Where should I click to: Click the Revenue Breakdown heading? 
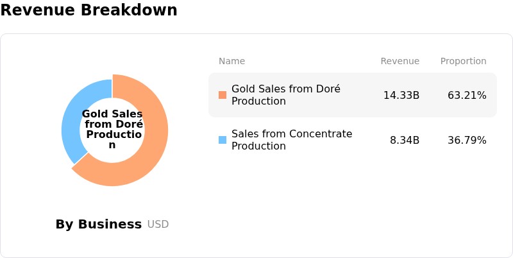pyautogui.click(x=88, y=10)
